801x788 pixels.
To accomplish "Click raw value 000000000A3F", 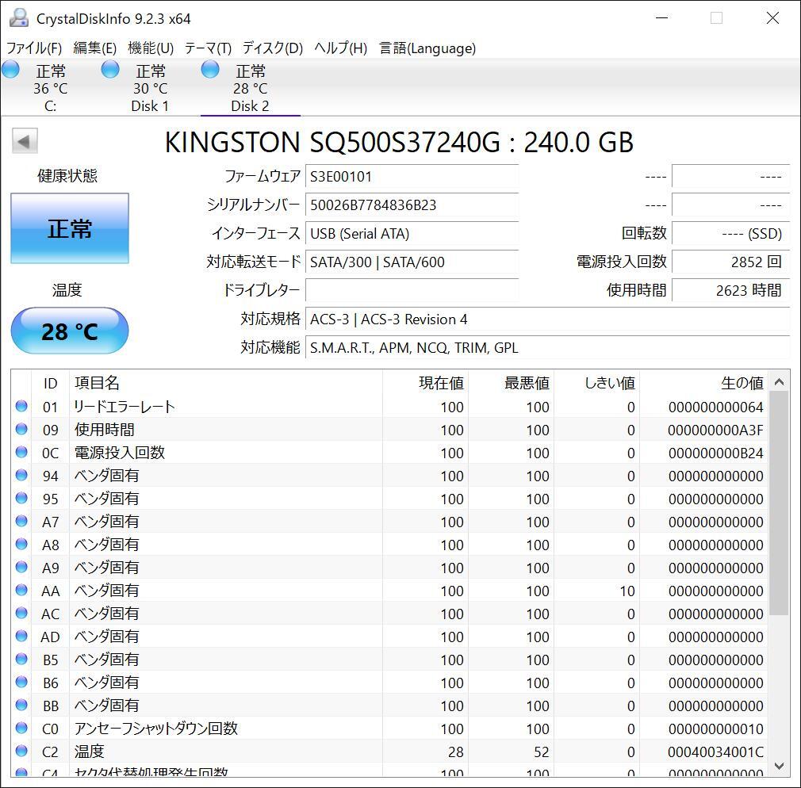I will tap(715, 430).
